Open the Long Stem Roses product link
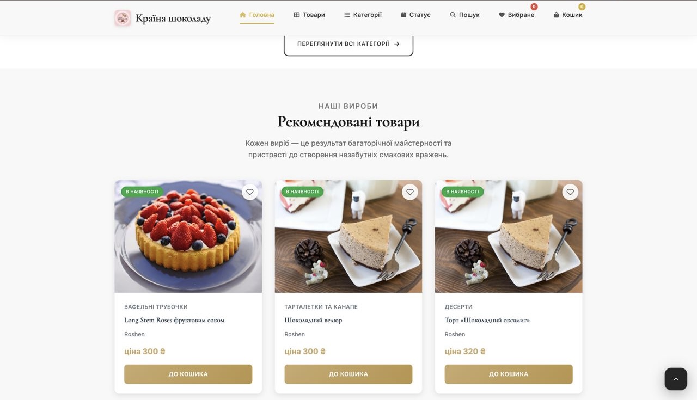The image size is (697, 400). (x=174, y=320)
